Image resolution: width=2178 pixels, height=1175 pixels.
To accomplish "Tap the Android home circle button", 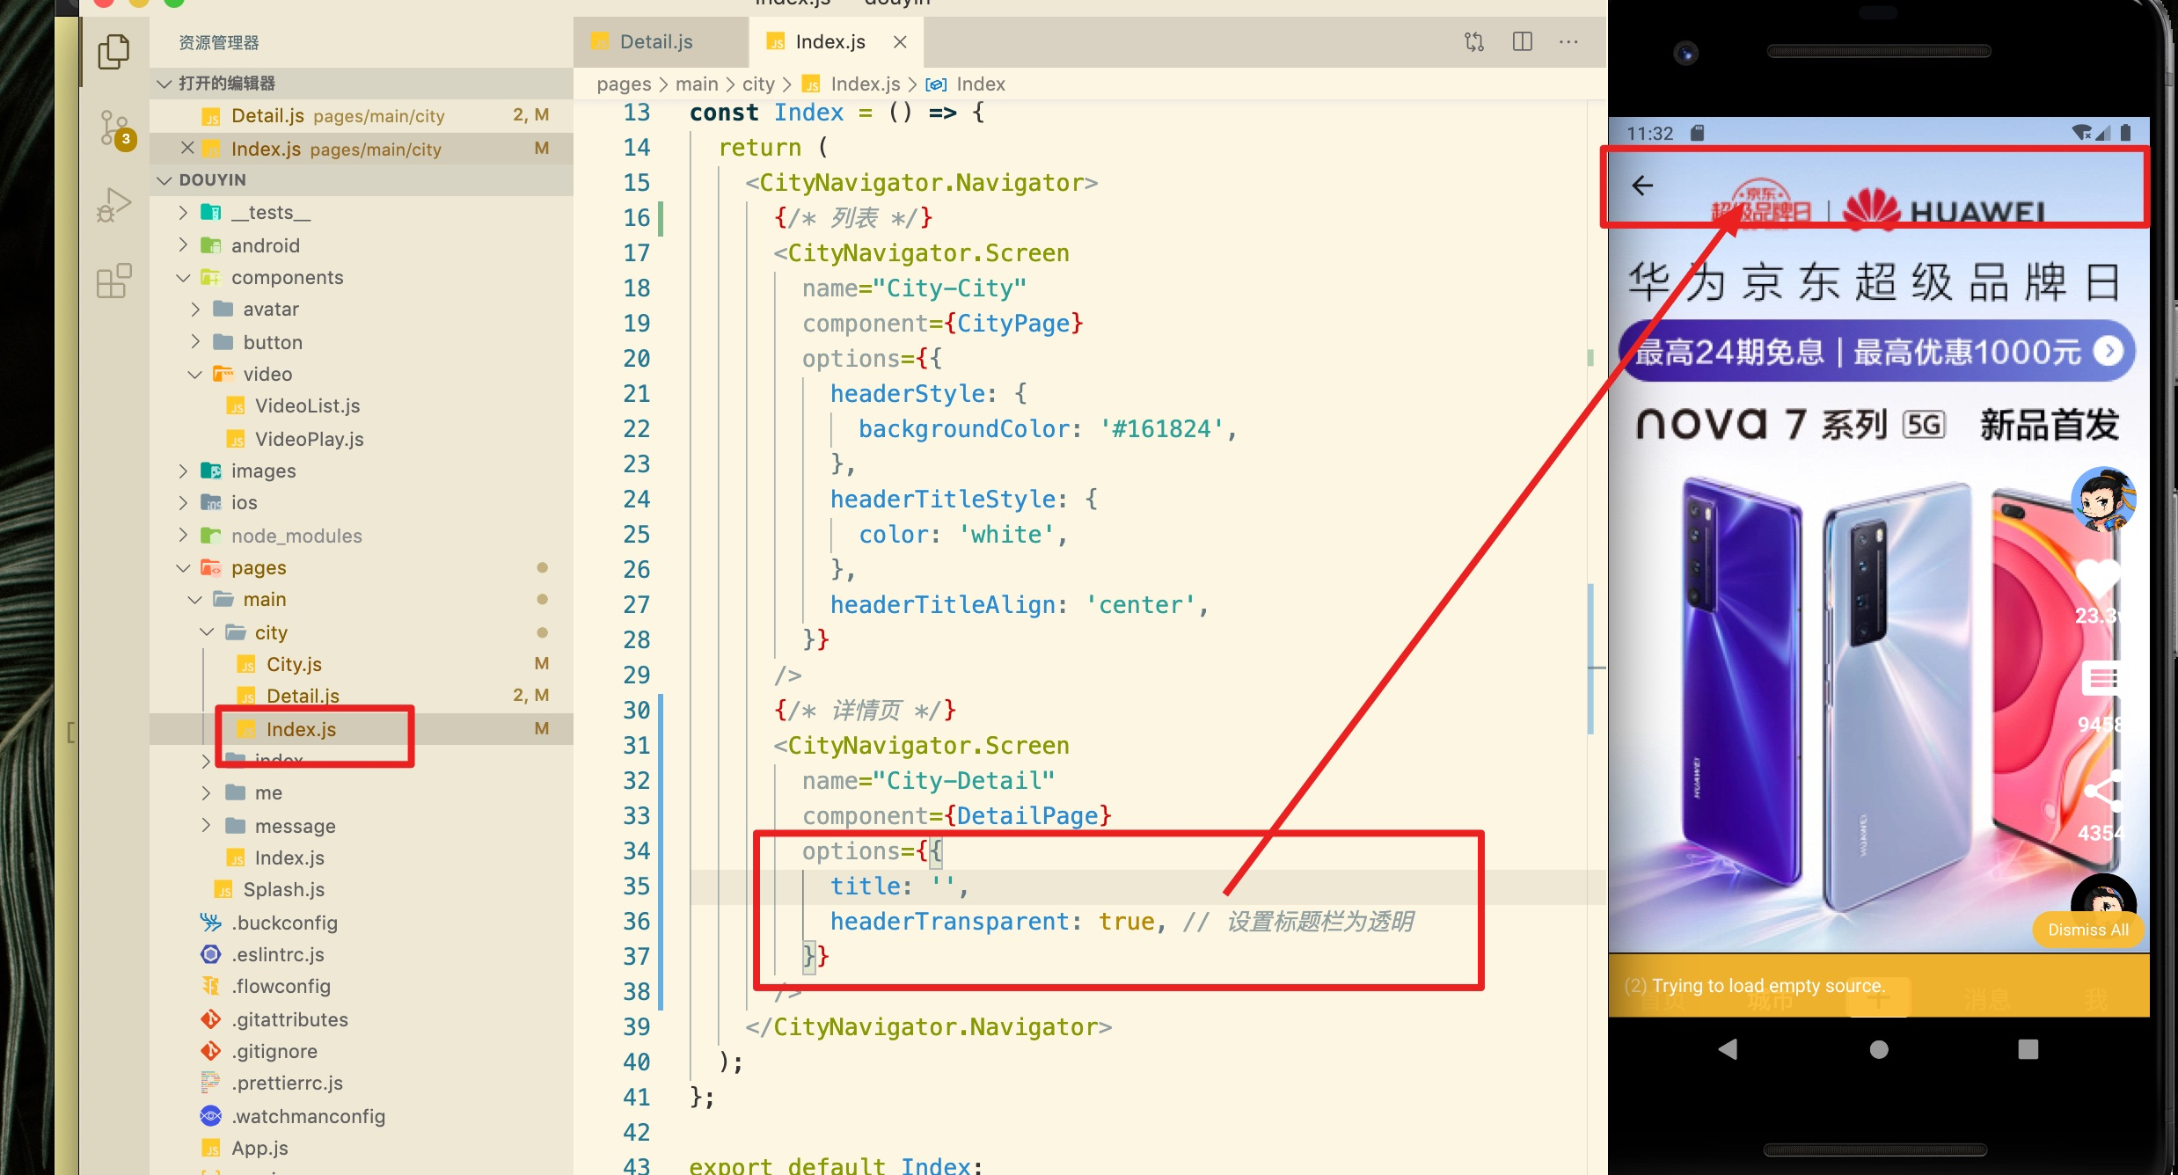I will [x=1879, y=1048].
